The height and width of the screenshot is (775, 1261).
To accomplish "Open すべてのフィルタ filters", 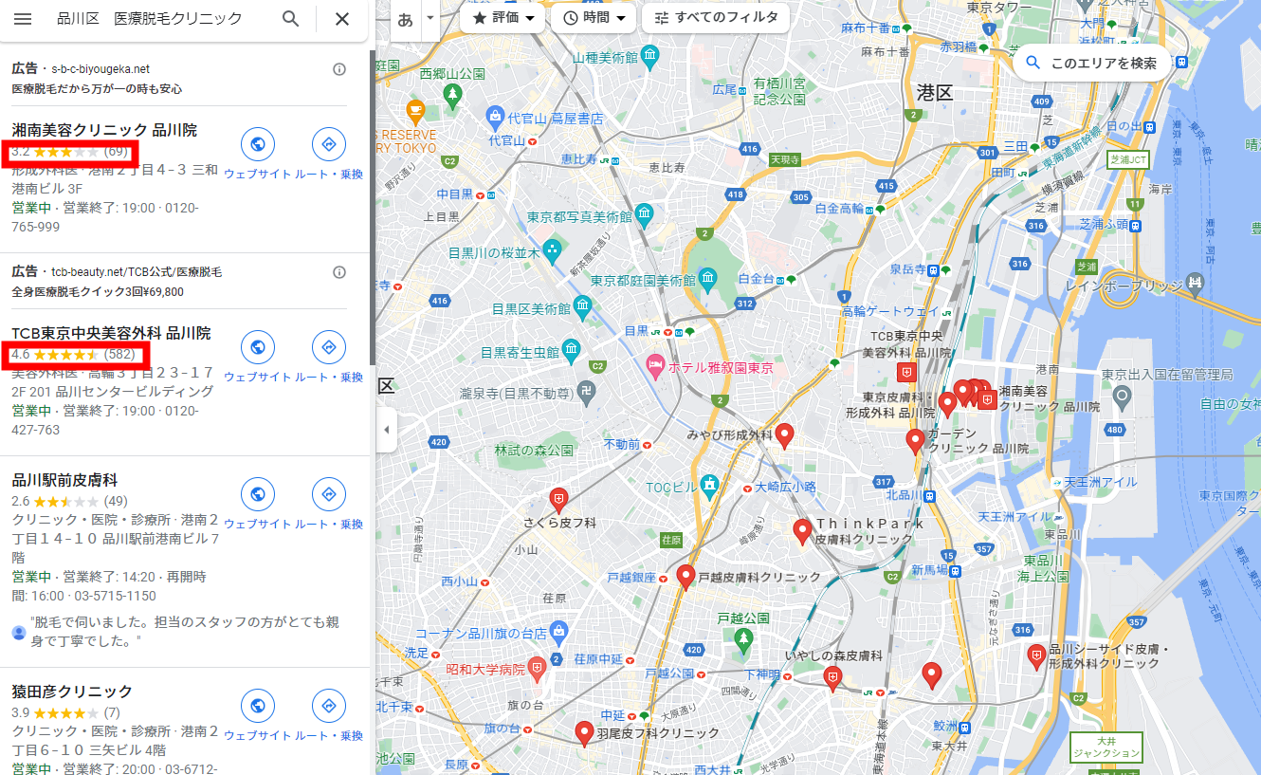I will pyautogui.click(x=716, y=18).
